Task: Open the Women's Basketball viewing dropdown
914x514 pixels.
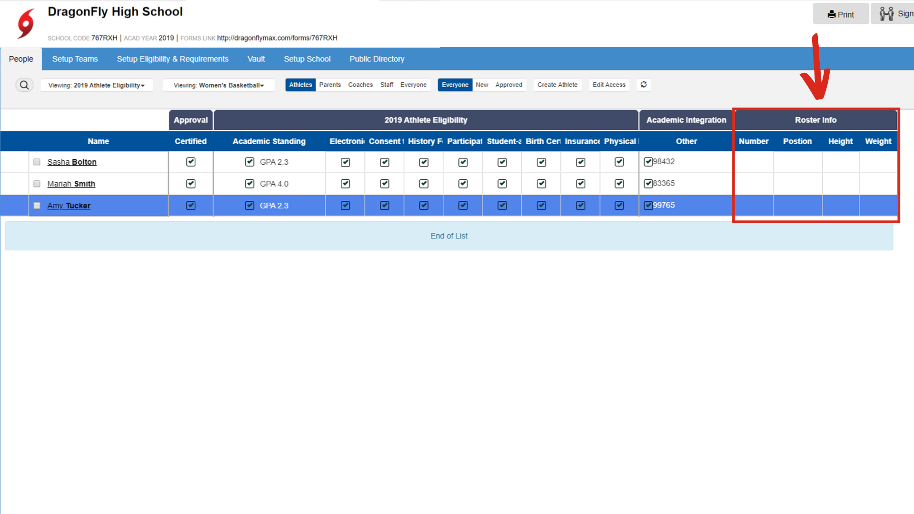Action: pyautogui.click(x=219, y=85)
